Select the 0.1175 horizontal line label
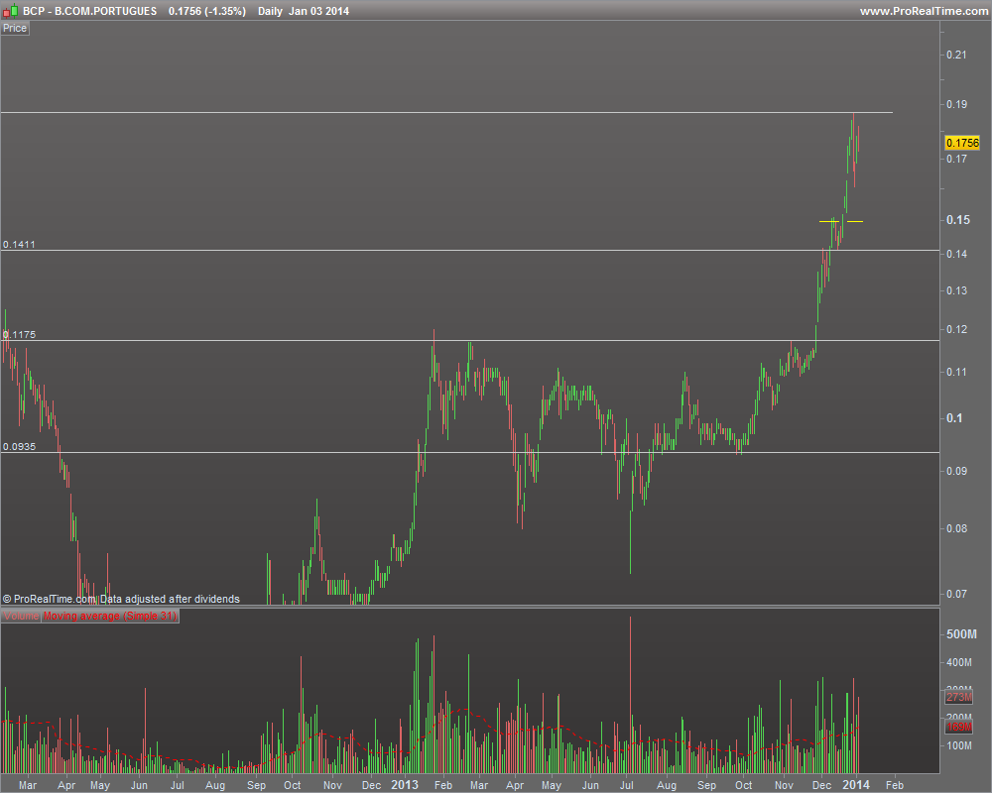The height and width of the screenshot is (793, 992). pos(19,334)
